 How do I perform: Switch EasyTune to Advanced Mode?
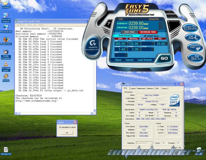click(148, 32)
